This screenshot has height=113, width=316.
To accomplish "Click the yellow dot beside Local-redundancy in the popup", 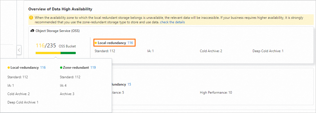I will pyautogui.click(x=9, y=68).
